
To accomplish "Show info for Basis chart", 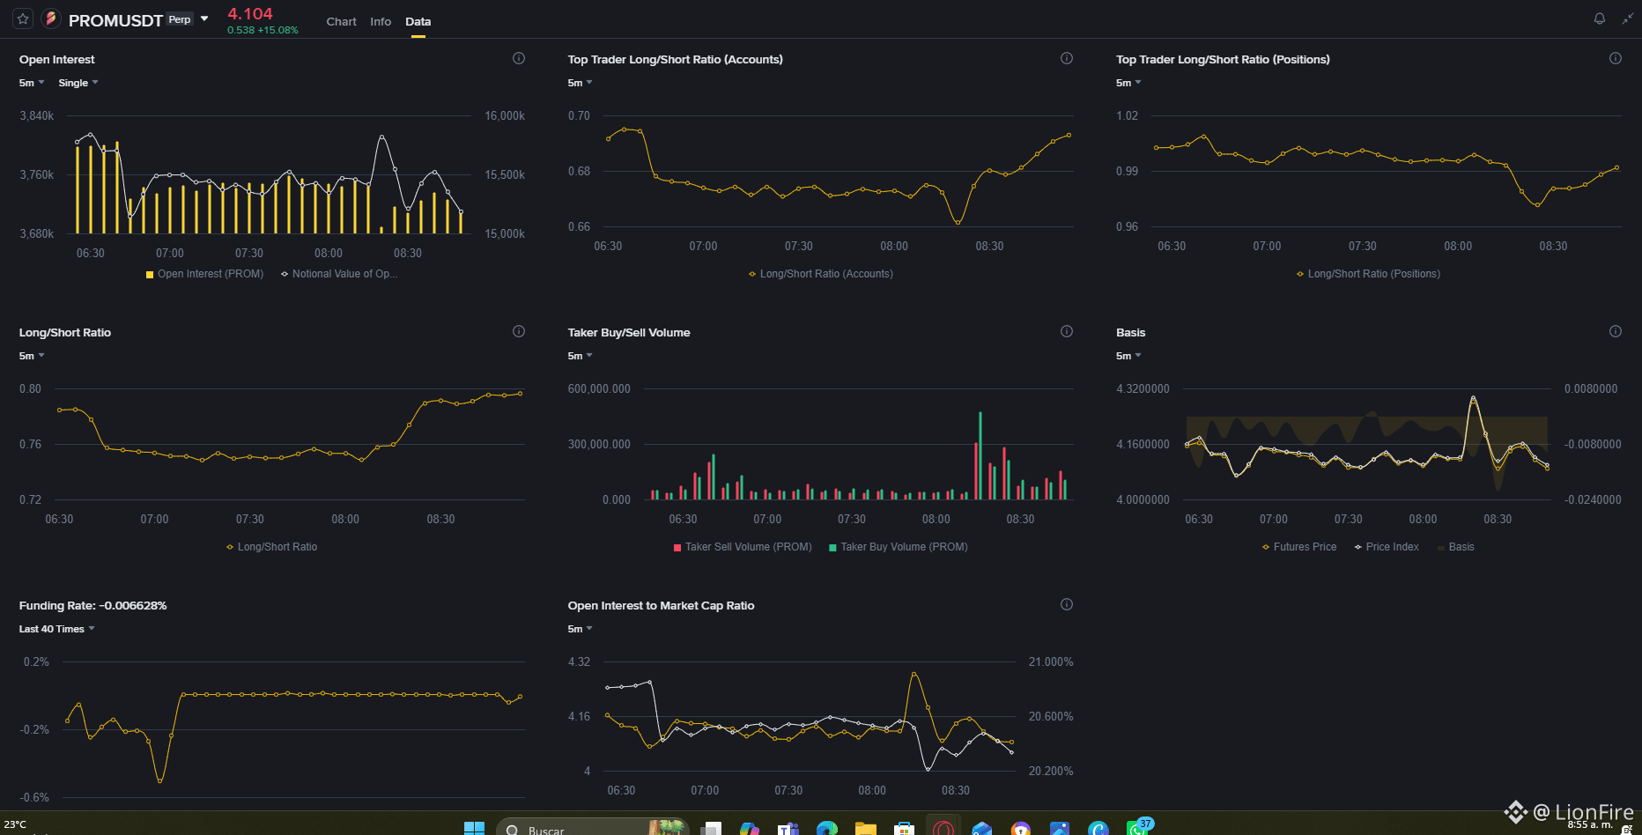I will pos(1616,331).
